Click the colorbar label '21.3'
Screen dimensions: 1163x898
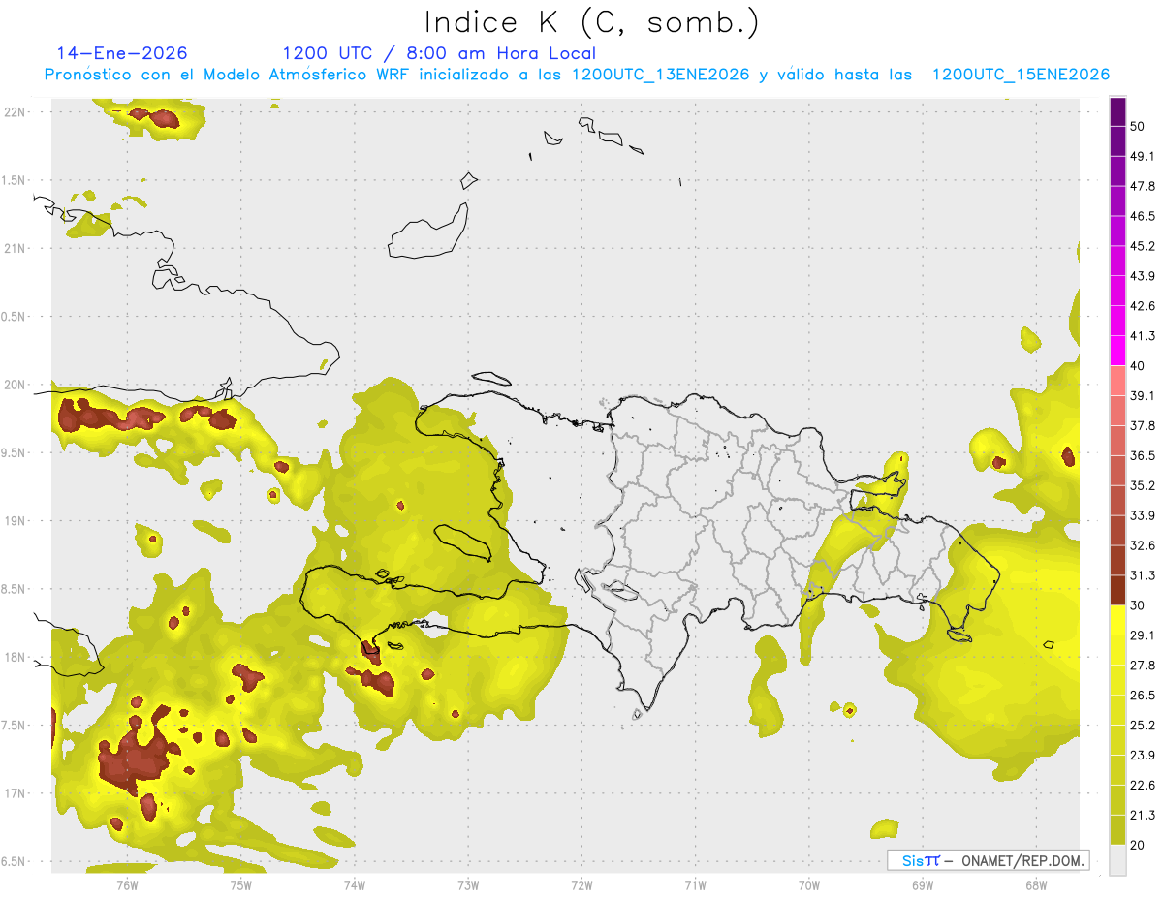pyautogui.click(x=1143, y=815)
